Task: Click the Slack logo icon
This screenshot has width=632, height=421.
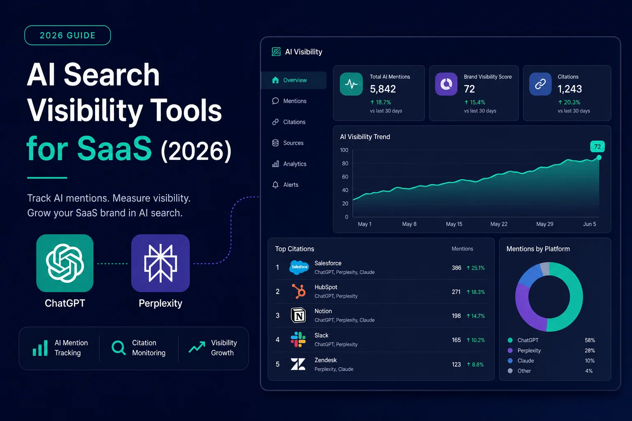Action: pyautogui.click(x=298, y=340)
